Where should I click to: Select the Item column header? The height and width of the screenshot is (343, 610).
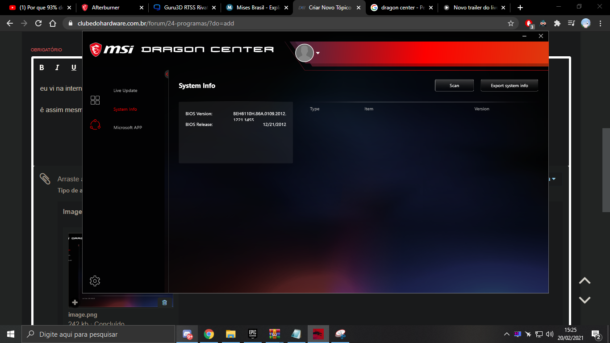click(369, 109)
